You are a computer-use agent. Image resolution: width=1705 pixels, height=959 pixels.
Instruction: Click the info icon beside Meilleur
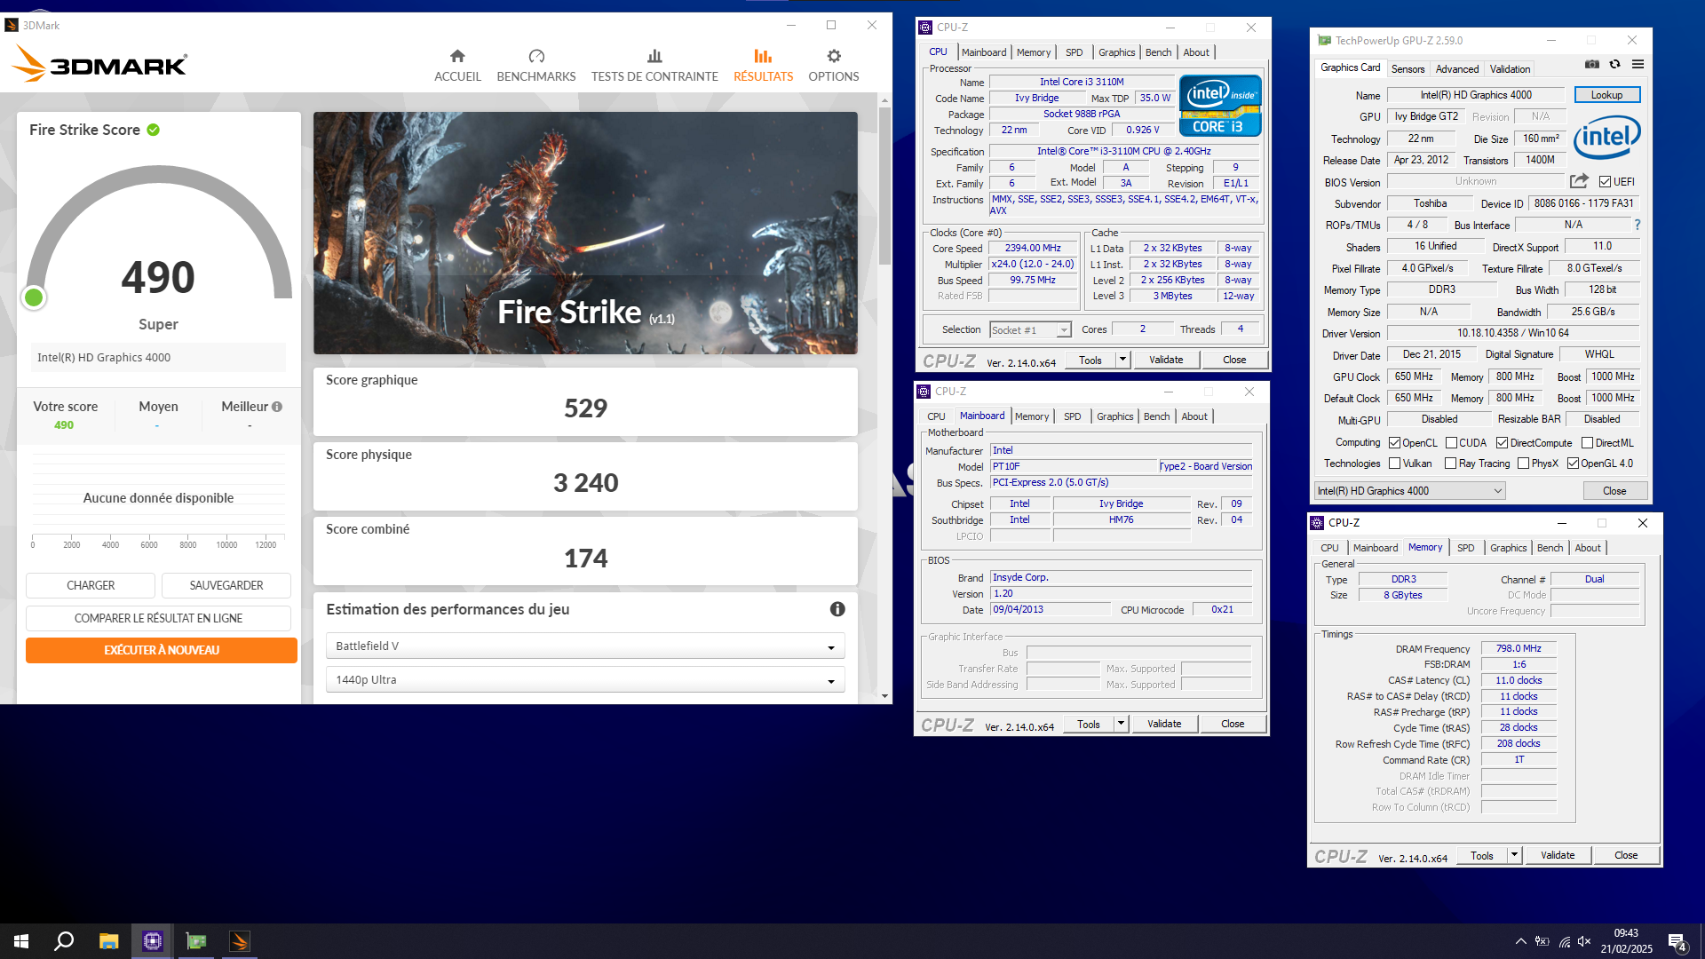277,407
